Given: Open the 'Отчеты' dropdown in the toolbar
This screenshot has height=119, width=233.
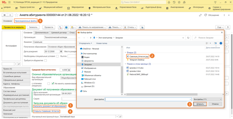Looking at the screenshot, I should pyautogui.click(x=130, y=27).
